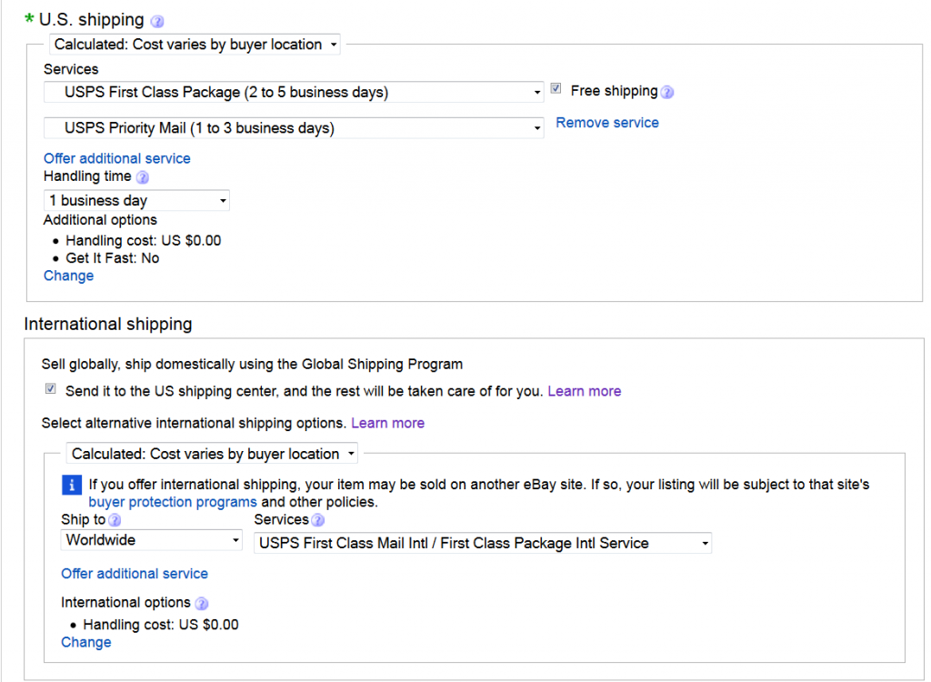Open the Worldwide Ship to dropdown
The height and width of the screenshot is (682, 931).
(x=152, y=540)
